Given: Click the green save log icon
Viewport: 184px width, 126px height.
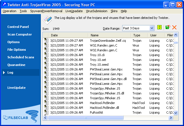Looking at the screenshot, I should pos(167,28).
